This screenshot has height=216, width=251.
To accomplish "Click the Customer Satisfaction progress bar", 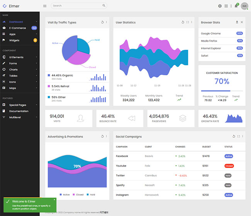I will pyautogui.click(x=222, y=91).
